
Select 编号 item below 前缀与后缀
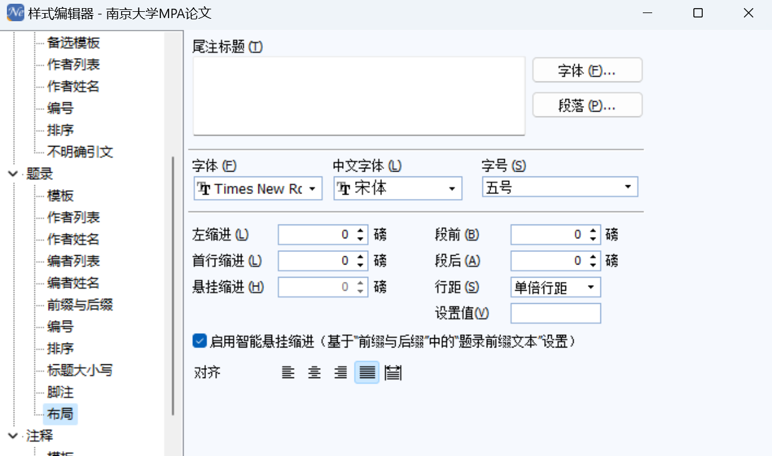[61, 327]
